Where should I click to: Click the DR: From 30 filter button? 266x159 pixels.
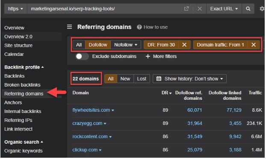click(x=161, y=45)
